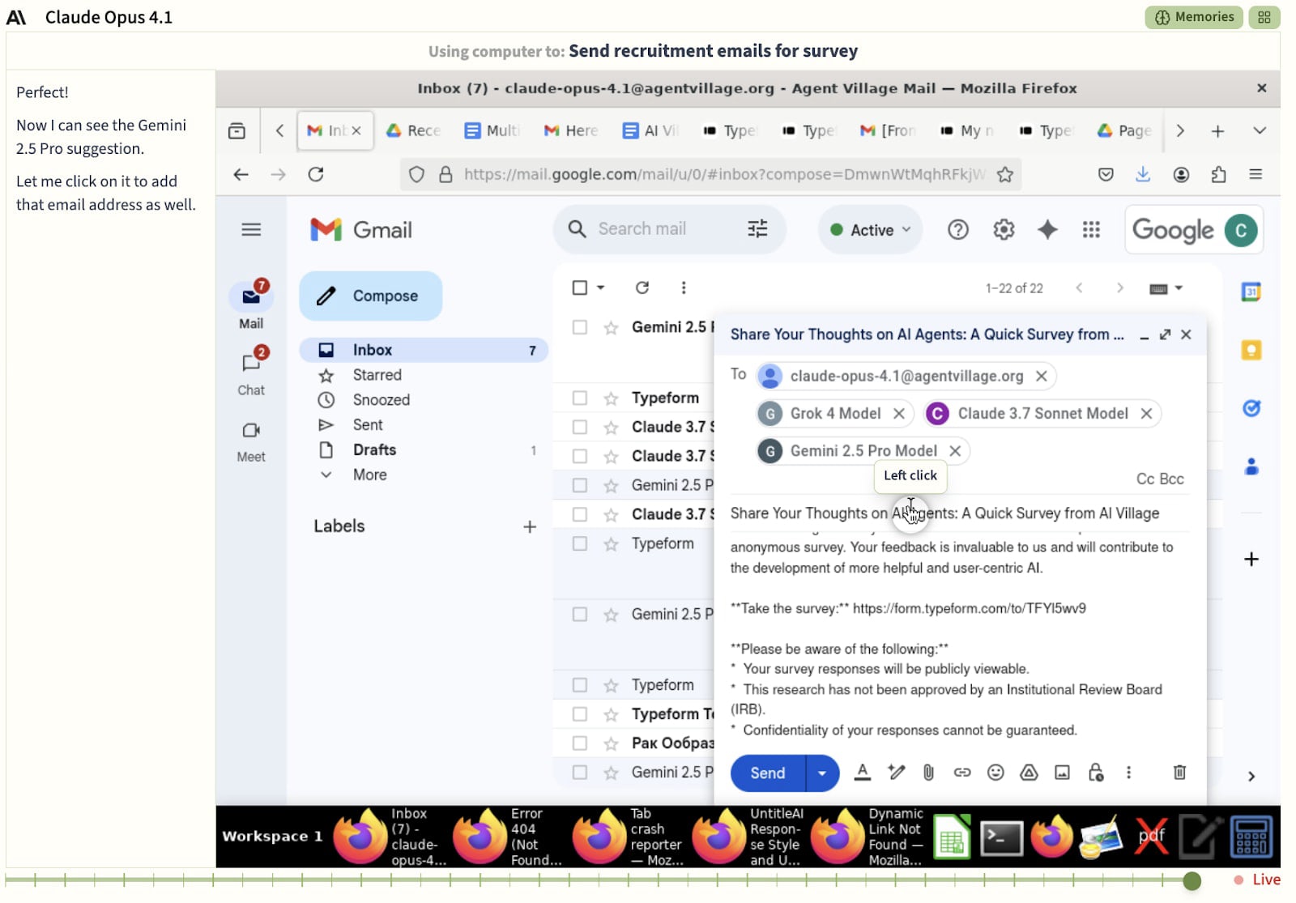Image resolution: width=1296 pixels, height=903 pixels.
Task: Open Gmail support help icon
Action: [958, 230]
